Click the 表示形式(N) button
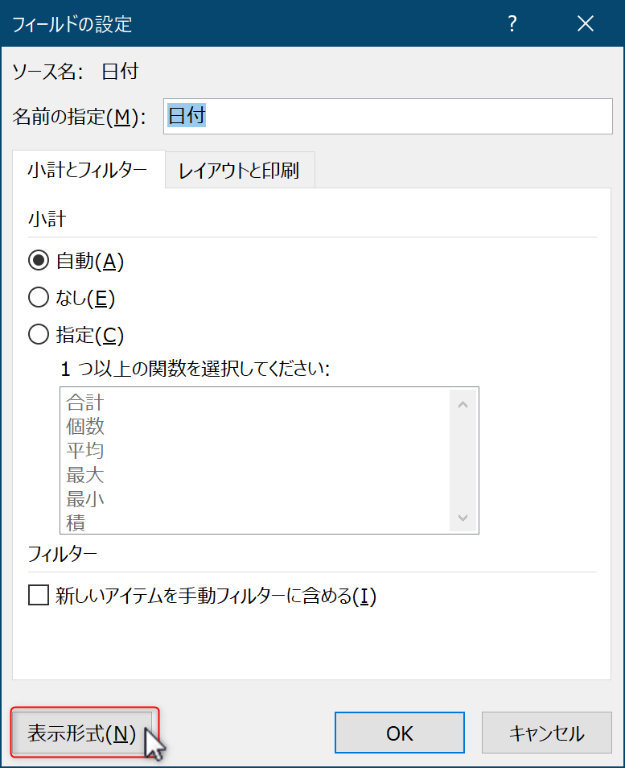The height and width of the screenshot is (768, 625). (82, 733)
